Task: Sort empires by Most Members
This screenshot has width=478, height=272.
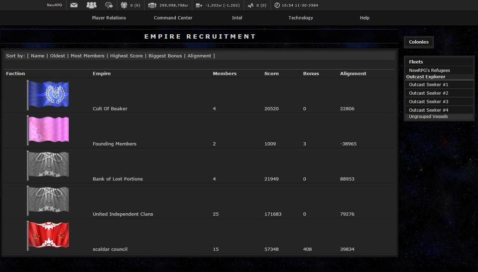Action: pyautogui.click(x=88, y=56)
